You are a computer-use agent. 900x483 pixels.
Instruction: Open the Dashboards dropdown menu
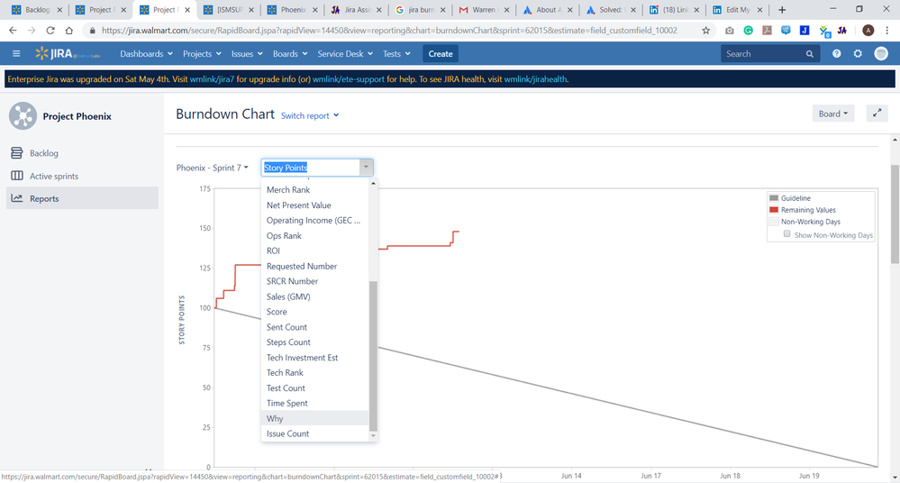pos(146,53)
